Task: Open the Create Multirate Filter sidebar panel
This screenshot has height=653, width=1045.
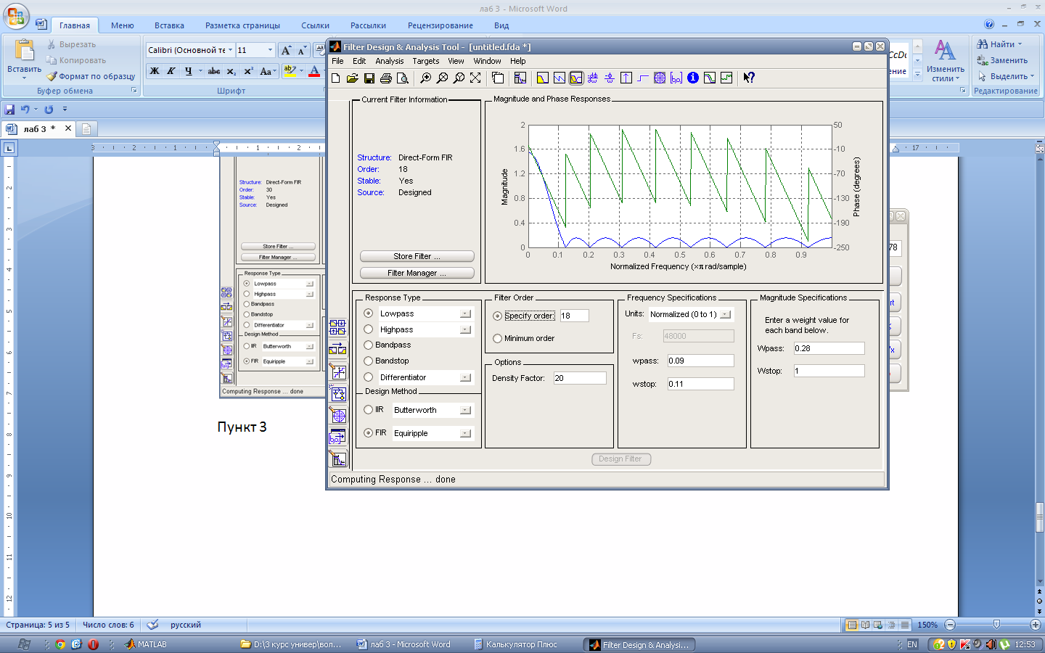Action: pos(337,327)
